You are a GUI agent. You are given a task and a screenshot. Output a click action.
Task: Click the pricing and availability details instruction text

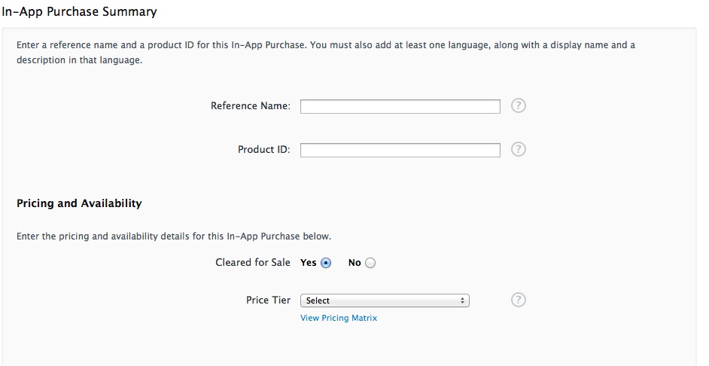pos(174,236)
